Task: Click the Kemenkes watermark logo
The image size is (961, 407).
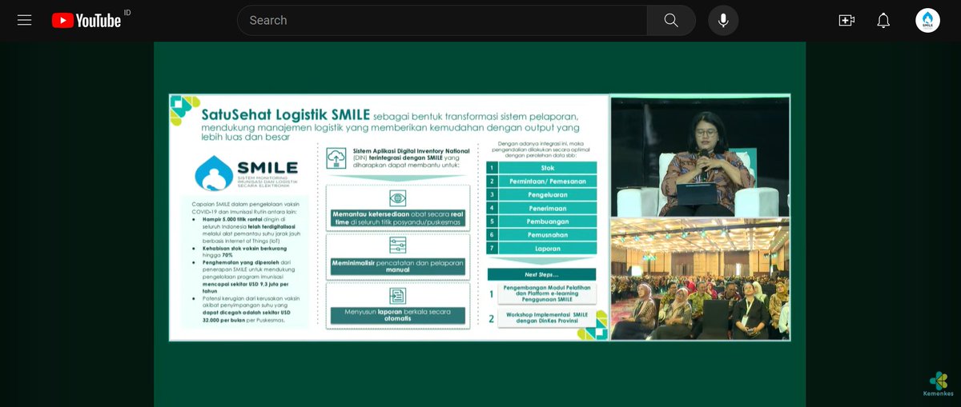Action: click(938, 384)
